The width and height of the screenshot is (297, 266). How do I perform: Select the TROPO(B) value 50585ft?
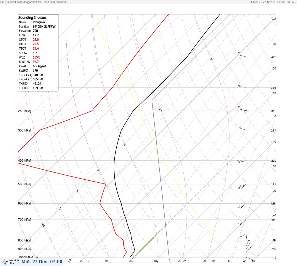coord(38,79)
